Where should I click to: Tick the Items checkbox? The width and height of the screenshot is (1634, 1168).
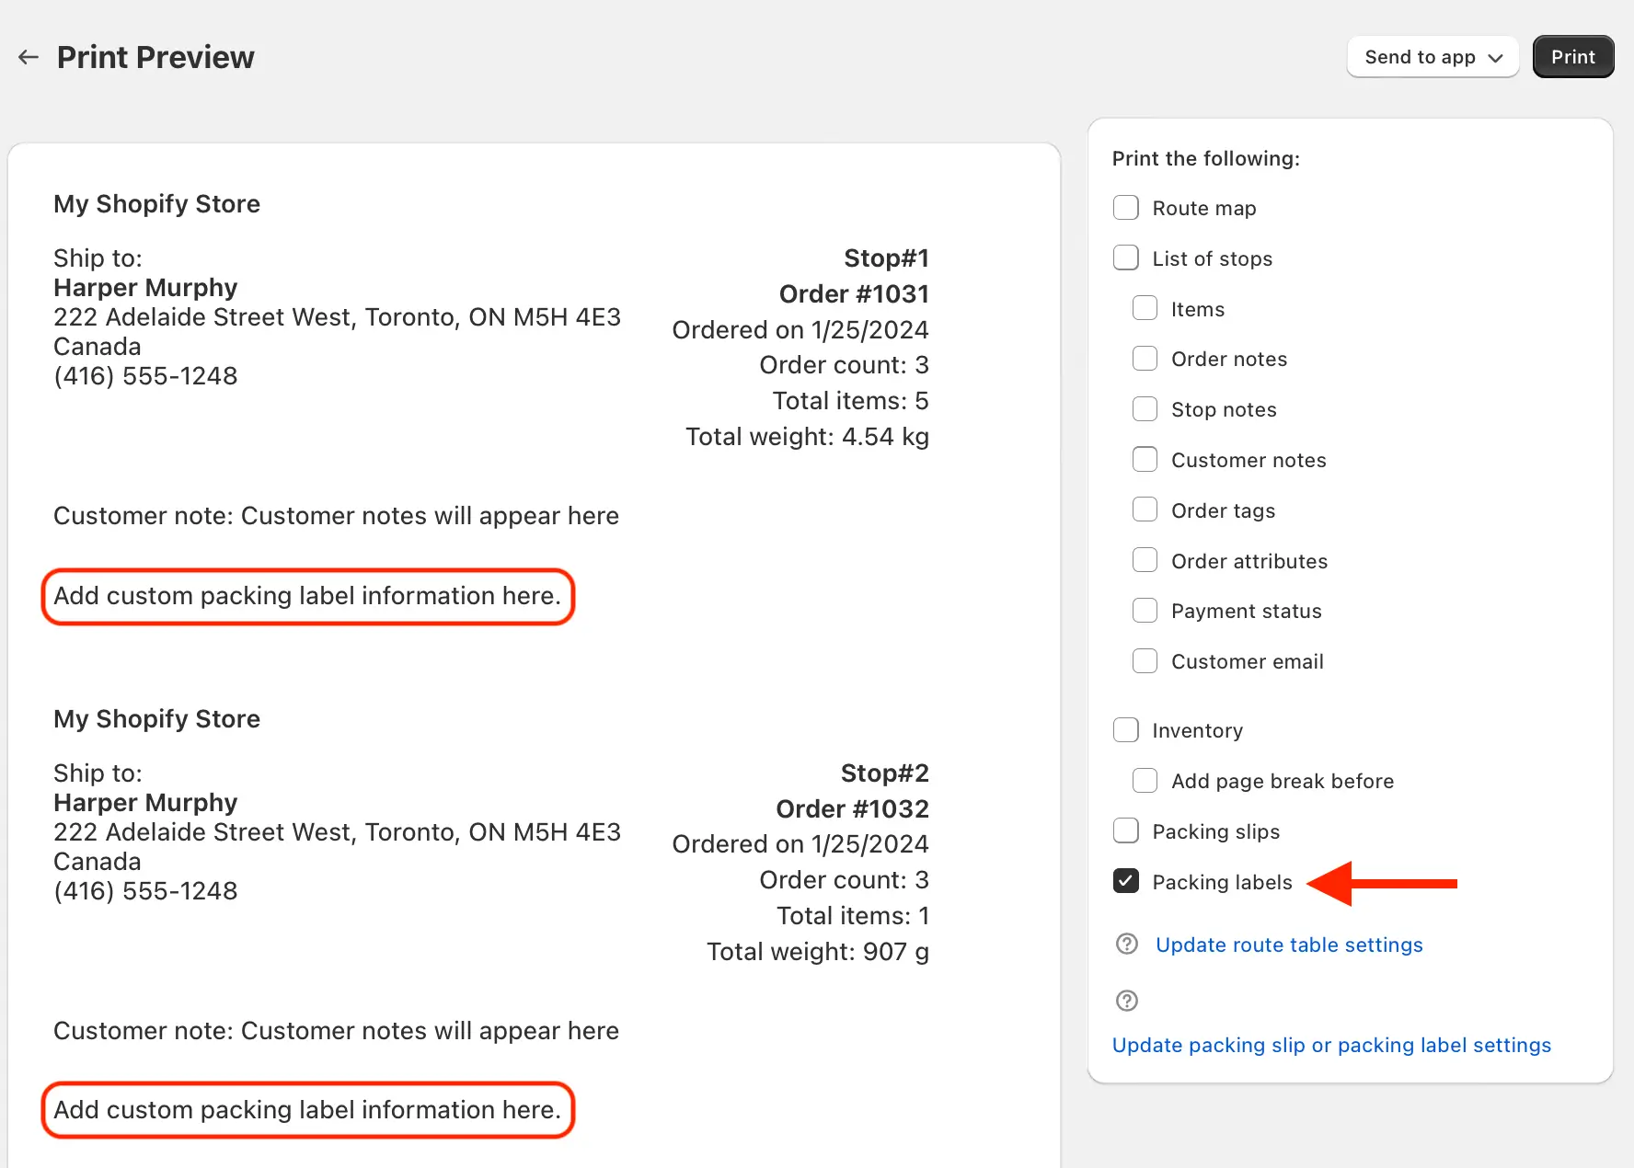coord(1145,308)
